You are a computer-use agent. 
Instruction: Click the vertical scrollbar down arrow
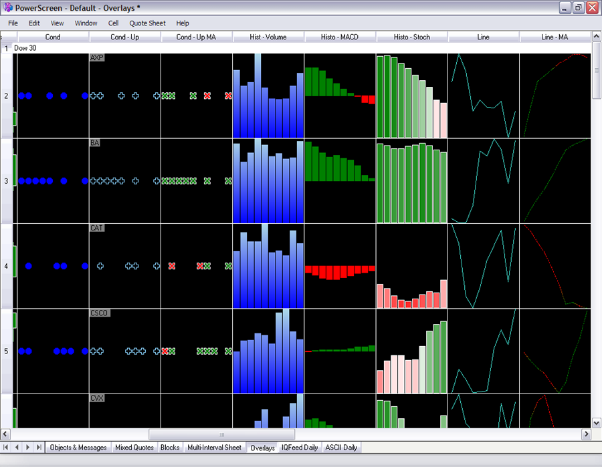(x=597, y=423)
